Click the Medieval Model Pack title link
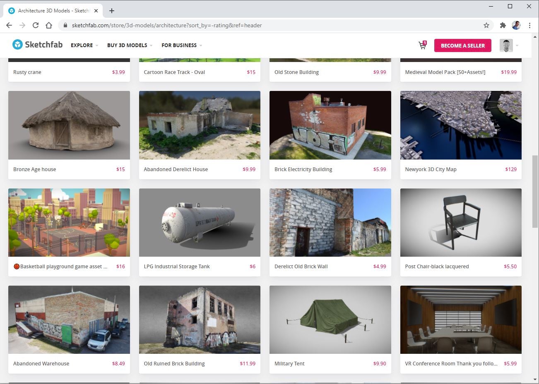539x384 pixels. pyautogui.click(x=445, y=72)
